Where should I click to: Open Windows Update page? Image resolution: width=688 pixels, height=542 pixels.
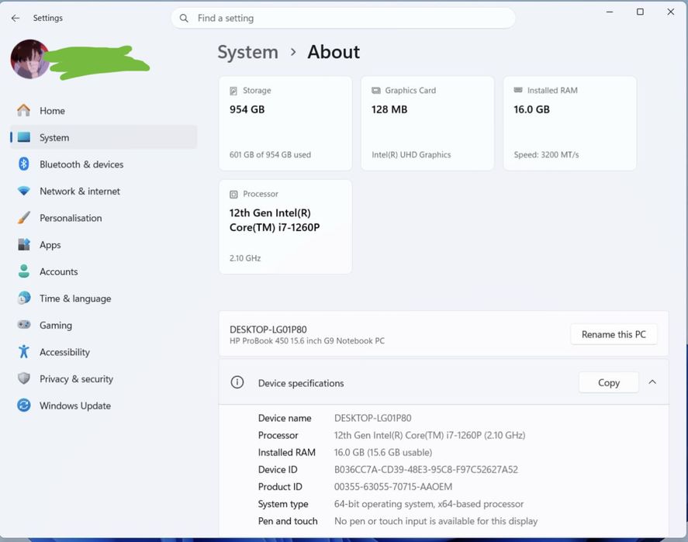pyautogui.click(x=104, y=406)
